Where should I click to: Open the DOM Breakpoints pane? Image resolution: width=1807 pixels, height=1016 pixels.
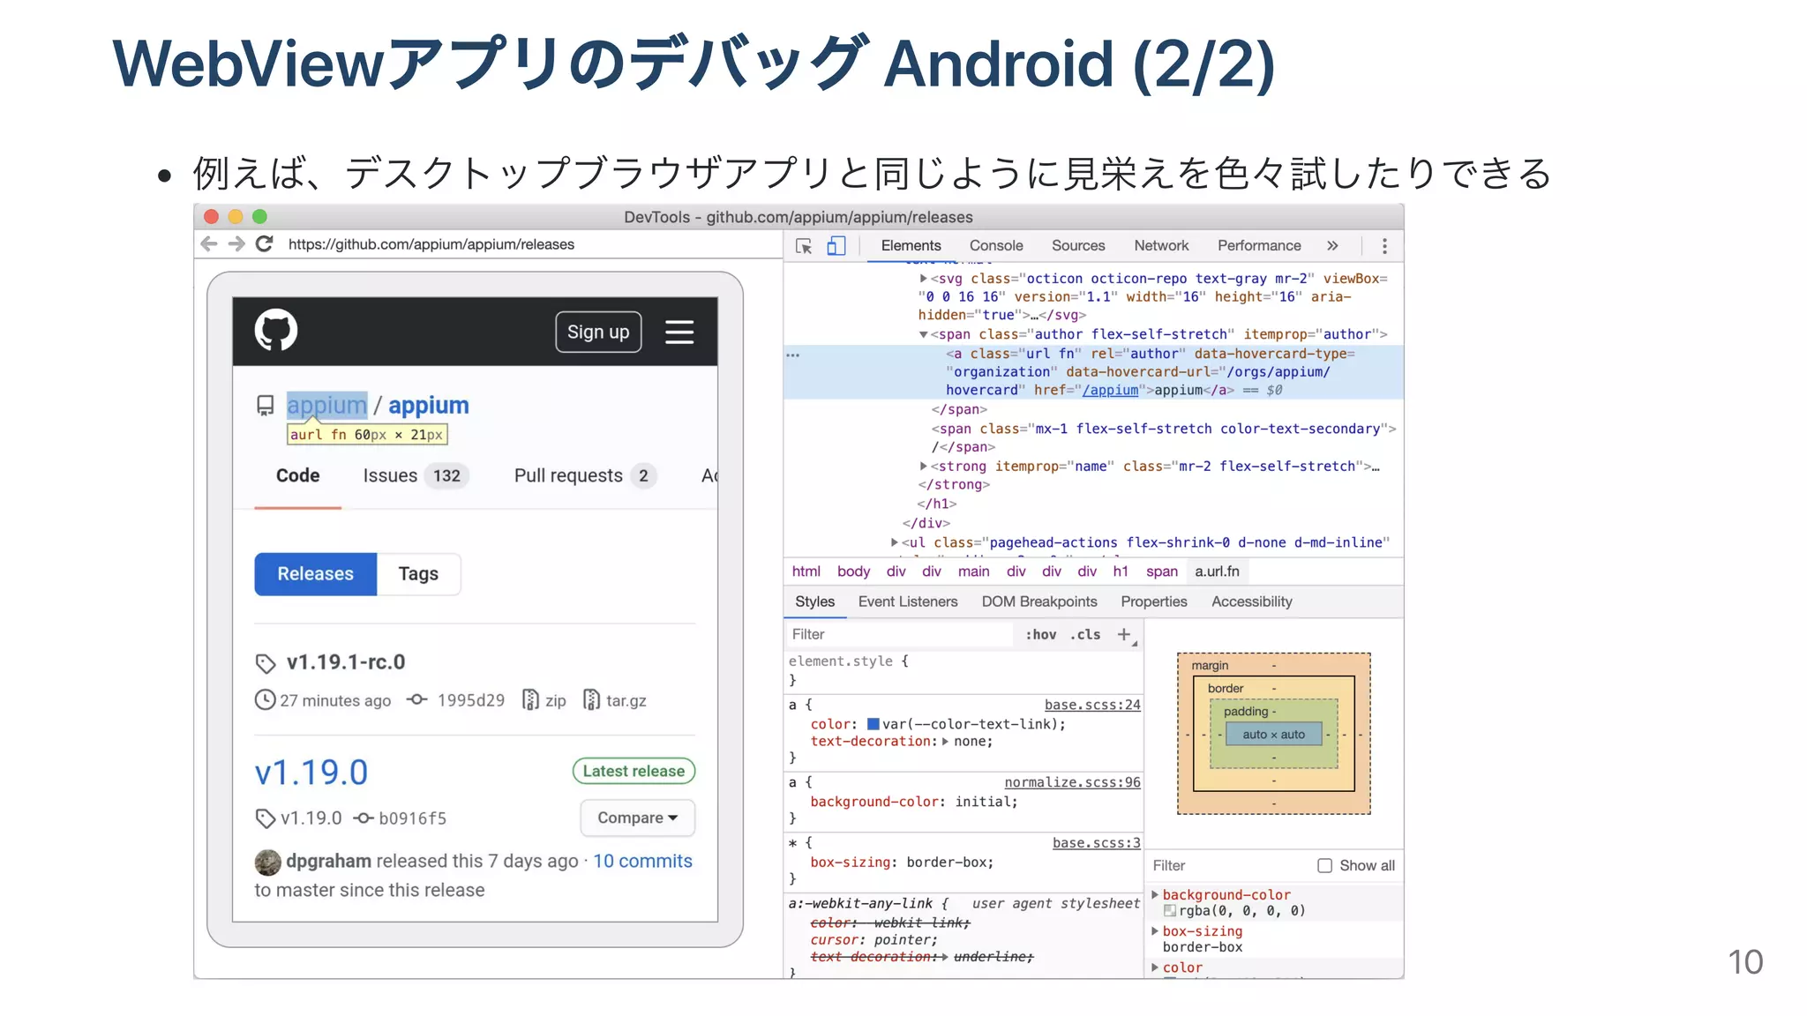click(x=1039, y=601)
